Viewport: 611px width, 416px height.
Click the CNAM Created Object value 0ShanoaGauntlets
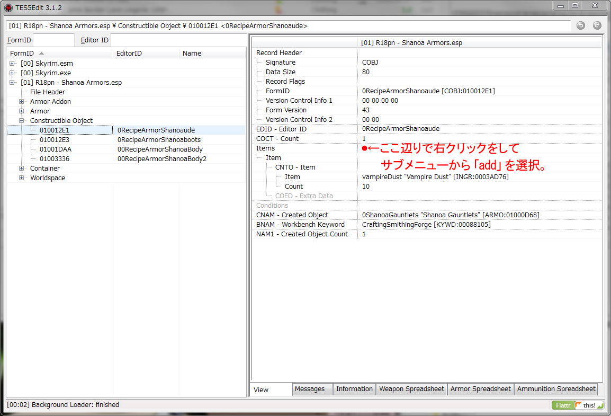pos(451,215)
